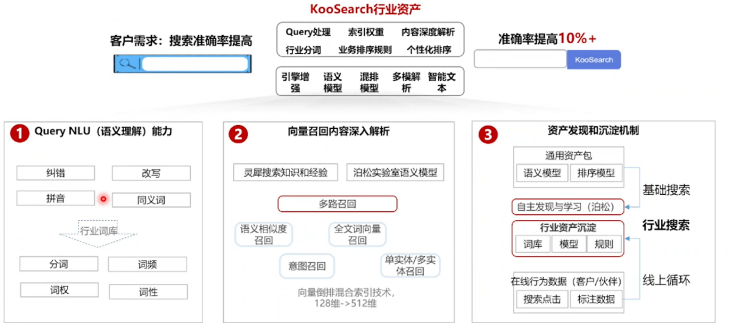The height and width of the screenshot is (323, 729).
Task: Click the bold "行业搜索" label
Action: pos(666,226)
